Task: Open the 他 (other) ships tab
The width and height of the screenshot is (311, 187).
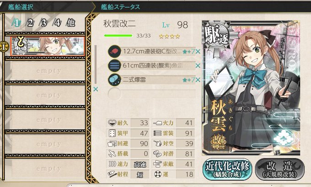Action: 71,23
